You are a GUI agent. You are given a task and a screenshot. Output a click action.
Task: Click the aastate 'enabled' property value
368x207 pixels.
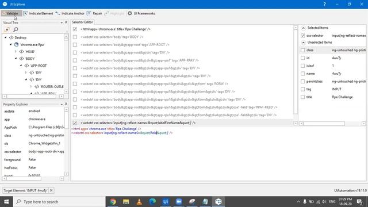[x=34, y=111]
